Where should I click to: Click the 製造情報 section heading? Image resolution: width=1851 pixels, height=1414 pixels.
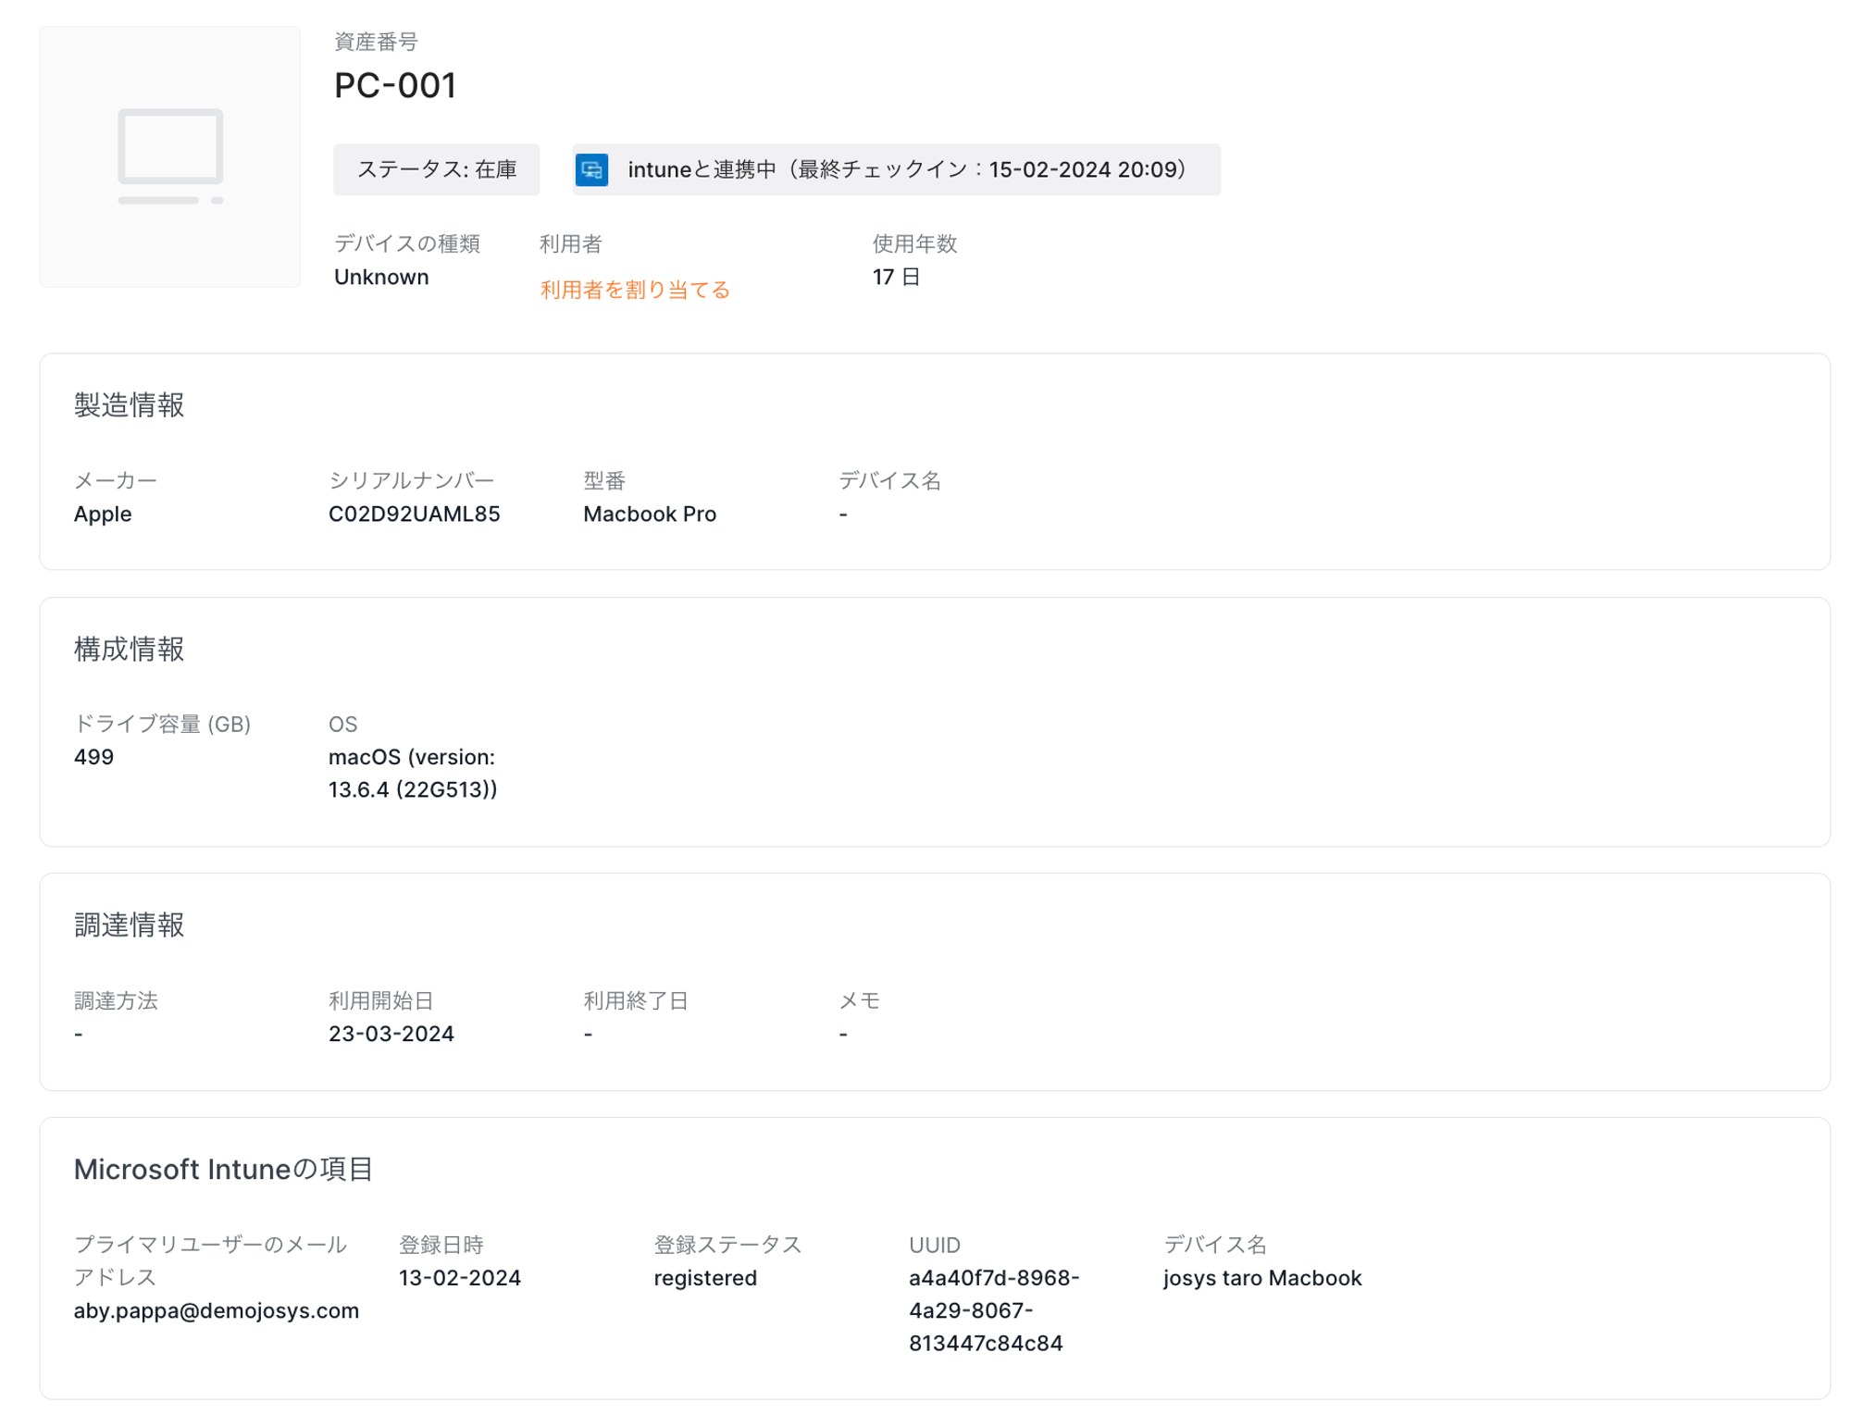[129, 404]
